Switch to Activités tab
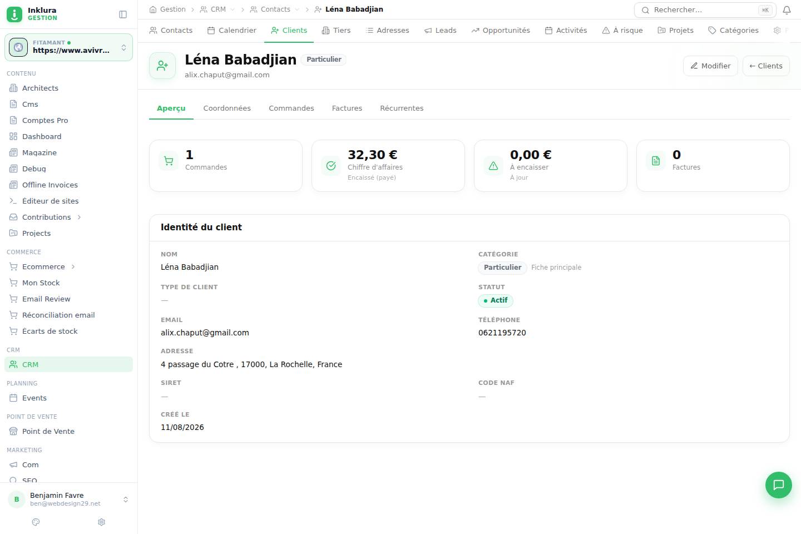801x534 pixels. tap(566, 31)
